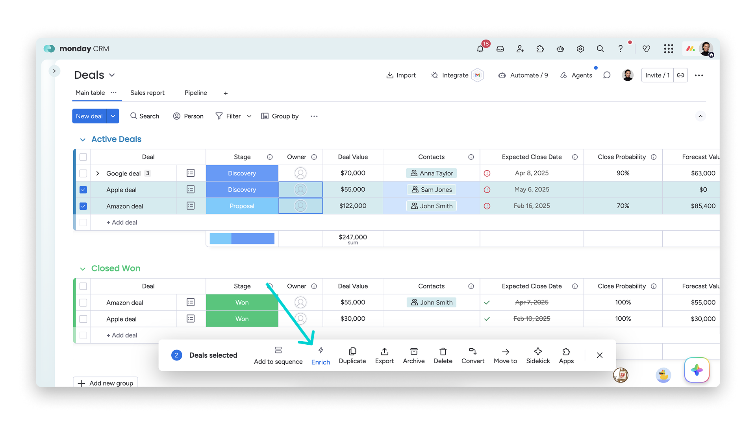Archive the selected deals

pos(414,356)
